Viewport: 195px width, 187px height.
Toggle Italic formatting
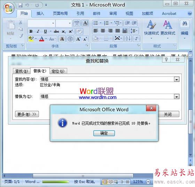pos(38,31)
